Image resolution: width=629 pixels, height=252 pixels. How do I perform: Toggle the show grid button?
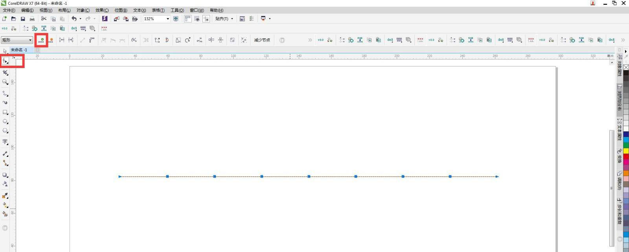pyautogui.click(x=197, y=19)
